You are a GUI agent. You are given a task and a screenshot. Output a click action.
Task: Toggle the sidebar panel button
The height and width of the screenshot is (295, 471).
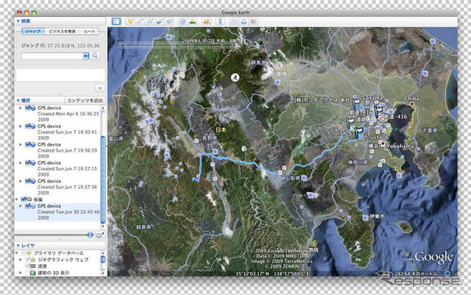click(116, 21)
